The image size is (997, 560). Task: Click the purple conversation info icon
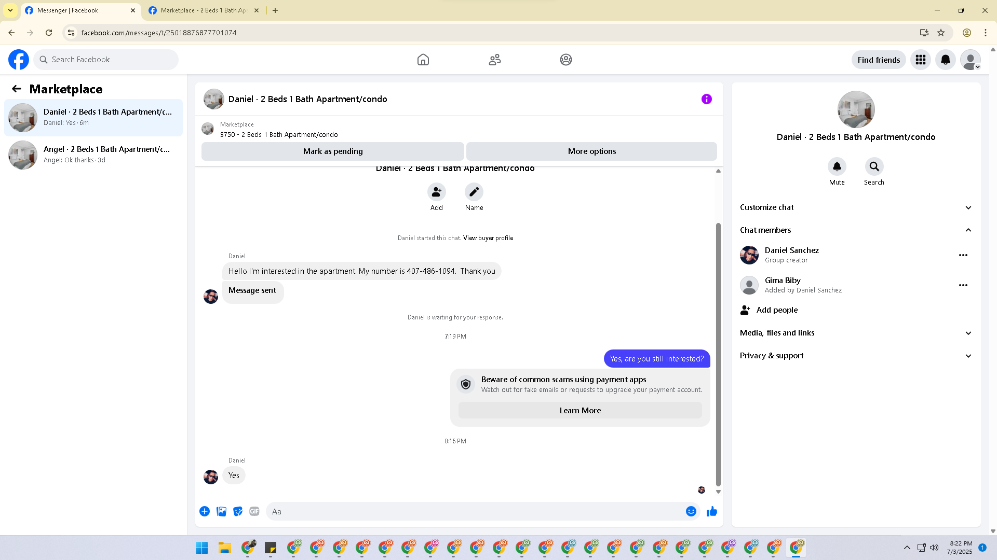pos(706,99)
